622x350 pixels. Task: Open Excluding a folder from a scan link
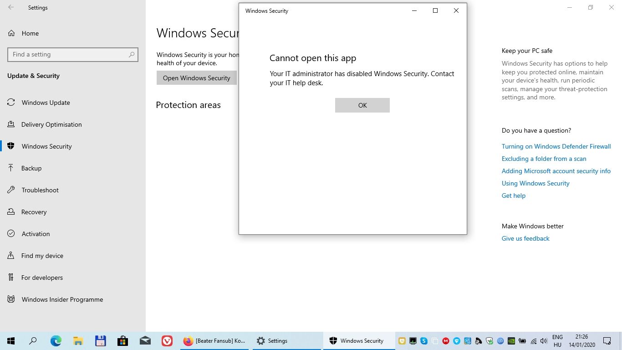pos(544,159)
